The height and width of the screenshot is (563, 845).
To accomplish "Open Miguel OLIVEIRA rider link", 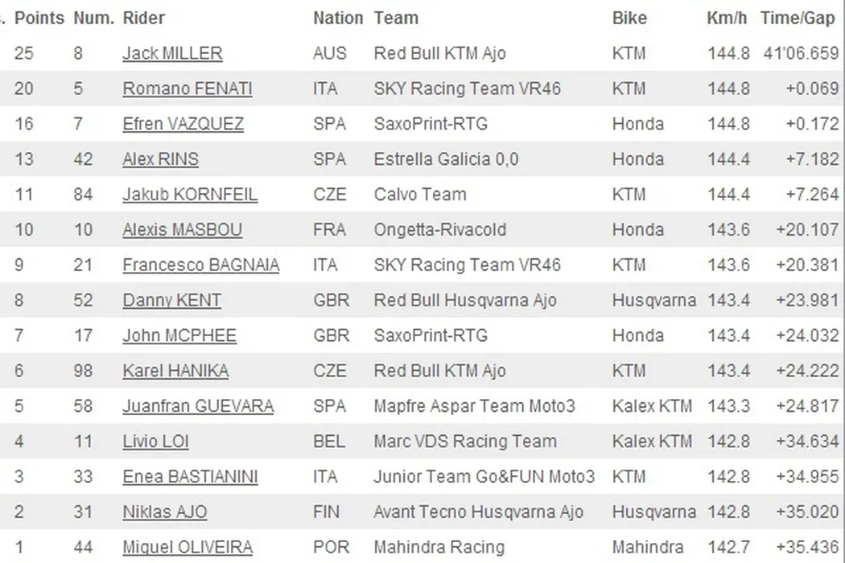I will pos(187,548).
